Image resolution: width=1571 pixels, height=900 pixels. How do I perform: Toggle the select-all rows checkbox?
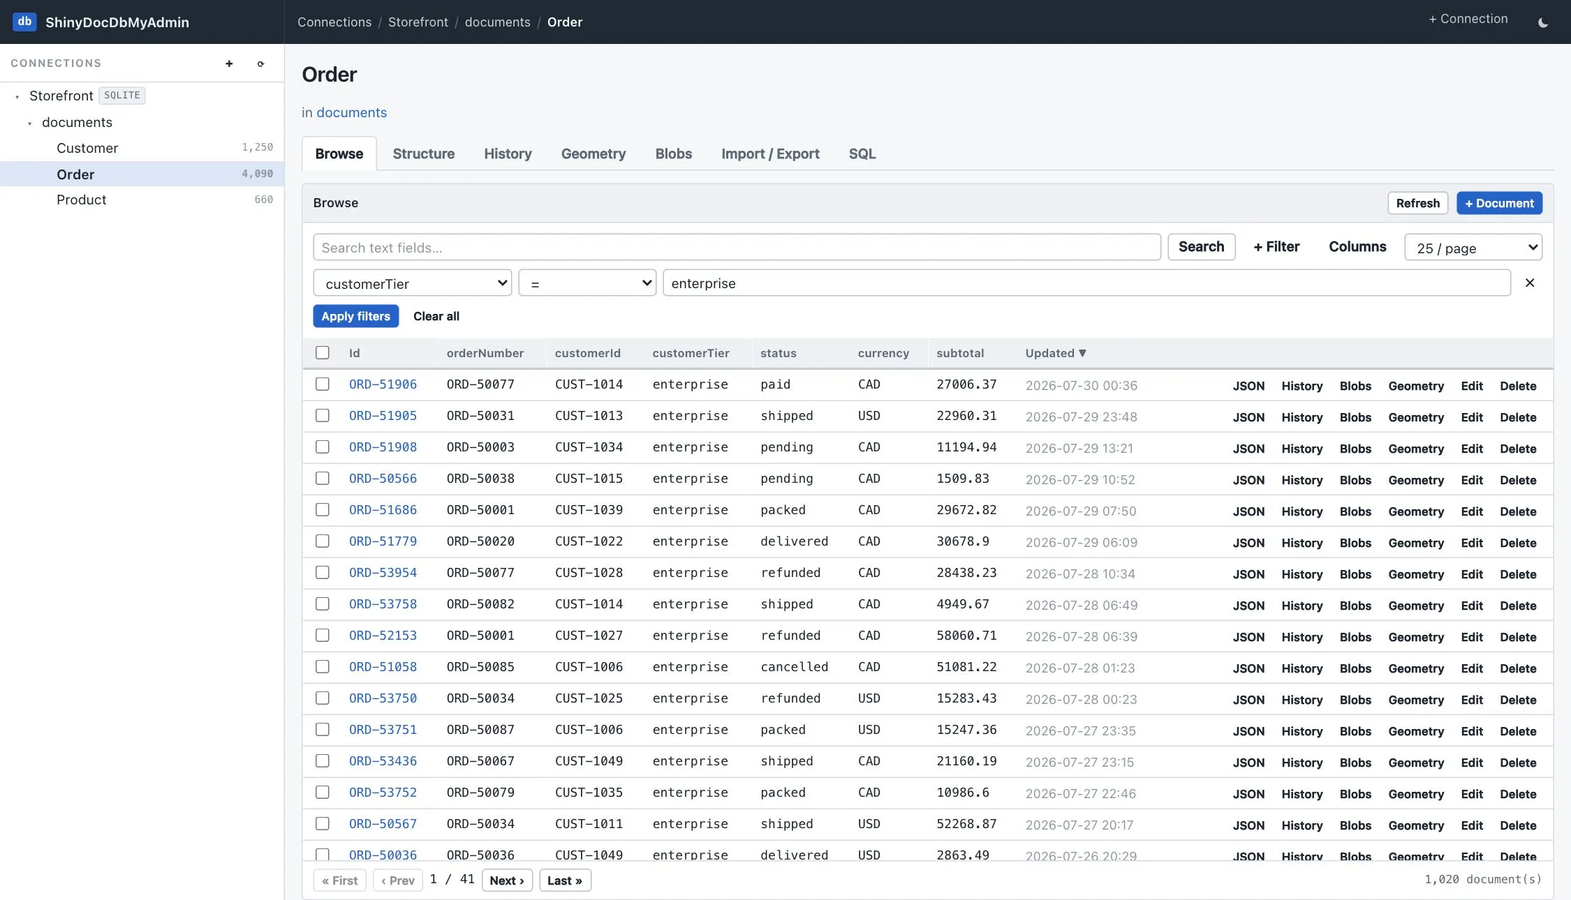pyautogui.click(x=322, y=352)
